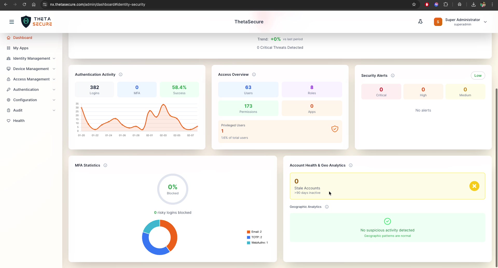Click info icon next to Access Overview
This screenshot has width=498, height=268.
254,75
